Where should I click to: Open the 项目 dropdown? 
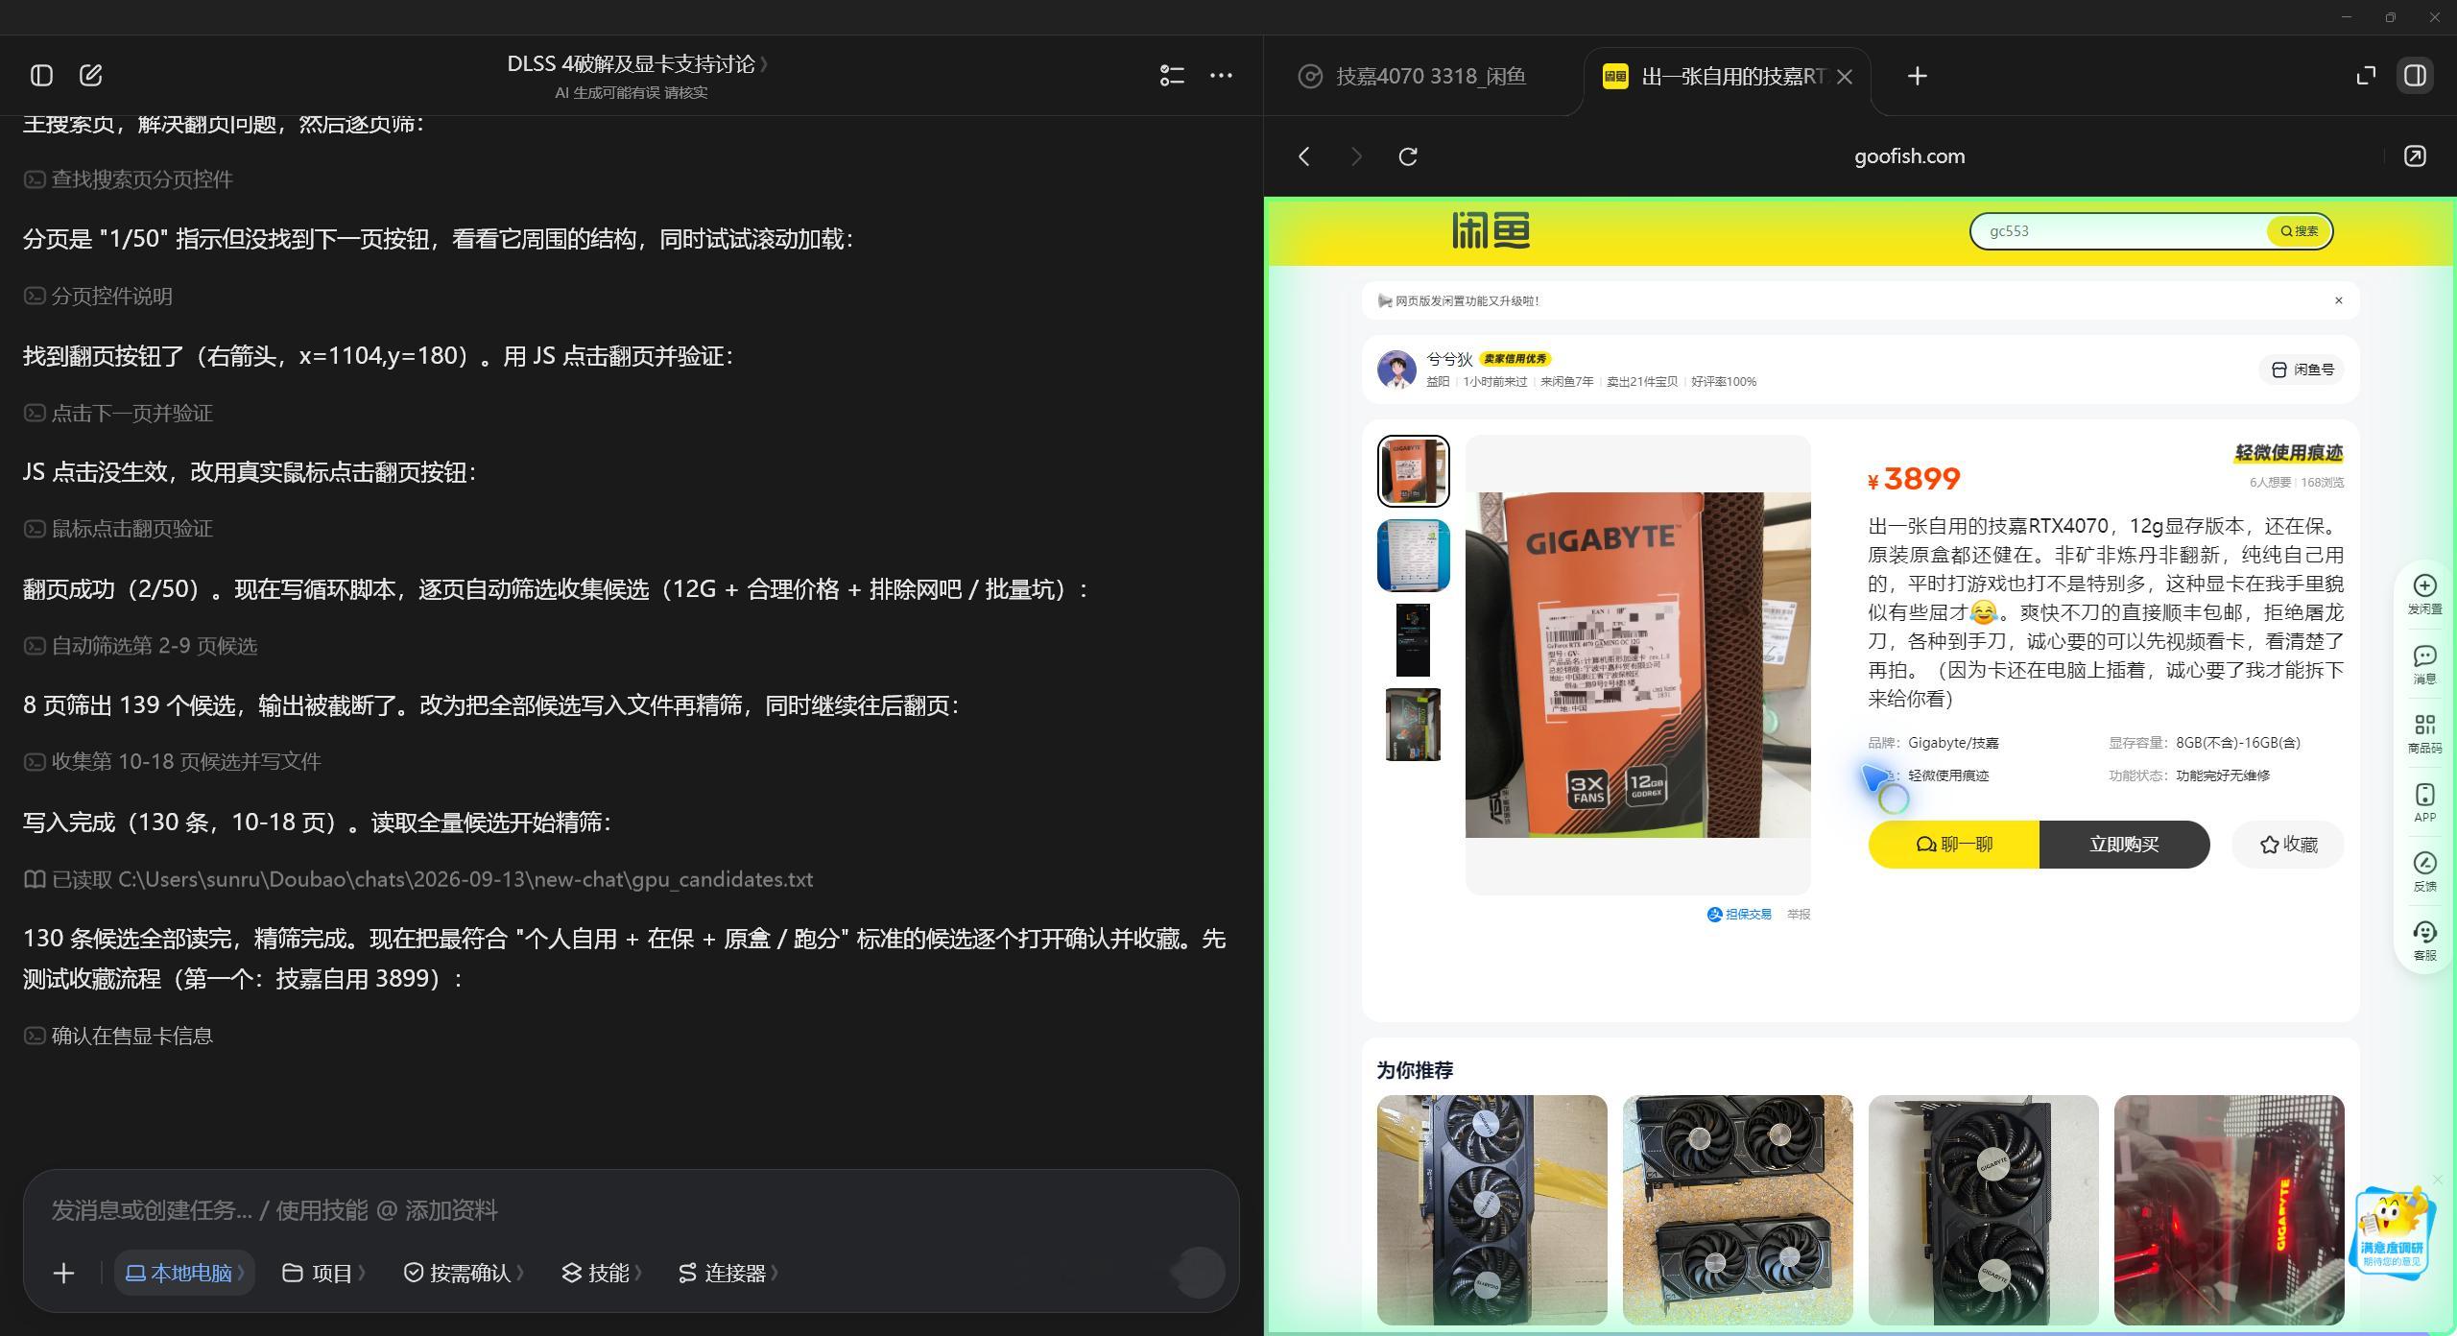point(323,1273)
